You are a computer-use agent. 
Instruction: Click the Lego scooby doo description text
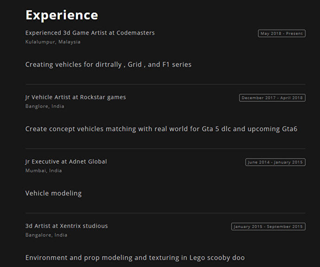pos(134,258)
